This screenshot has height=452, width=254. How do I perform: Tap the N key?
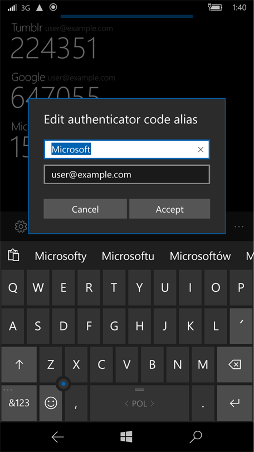tap(178, 364)
